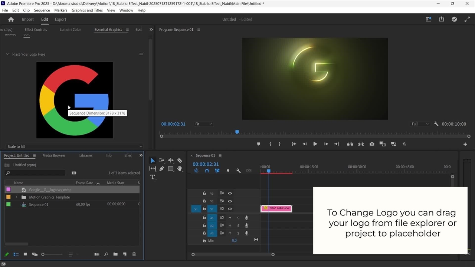
Task: Select the Pen tool
Action: pyautogui.click(x=162, y=169)
